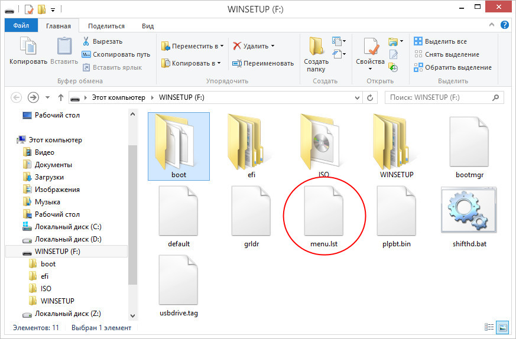This screenshot has height=339, width=516.
Task: Select the usbdrive.tag file
Action: tap(179, 285)
